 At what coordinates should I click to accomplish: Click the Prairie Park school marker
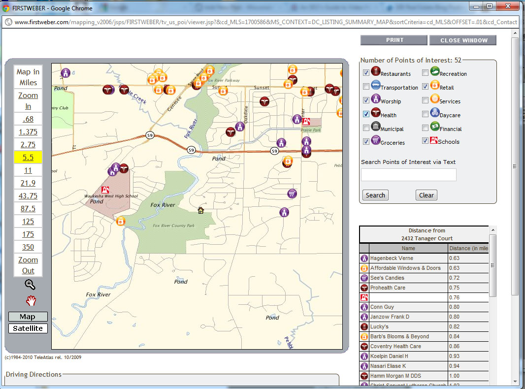coord(306,121)
